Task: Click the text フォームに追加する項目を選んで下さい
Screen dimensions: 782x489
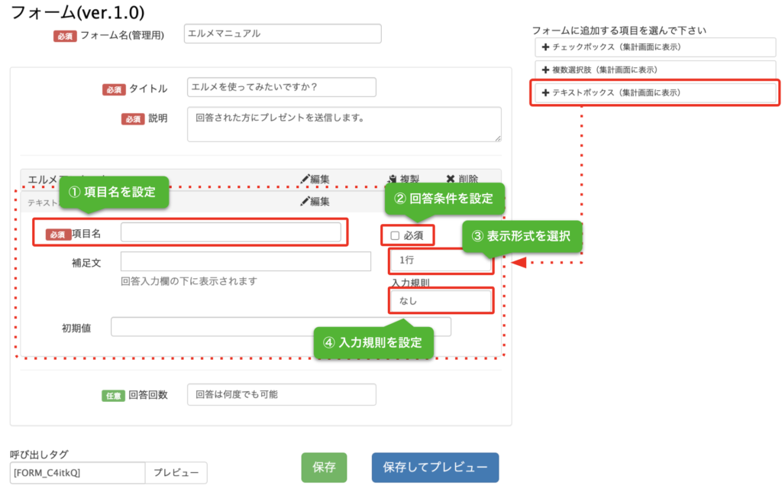Action: click(x=619, y=31)
